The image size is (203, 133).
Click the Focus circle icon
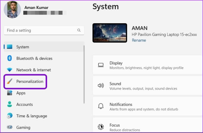click(x=101, y=127)
